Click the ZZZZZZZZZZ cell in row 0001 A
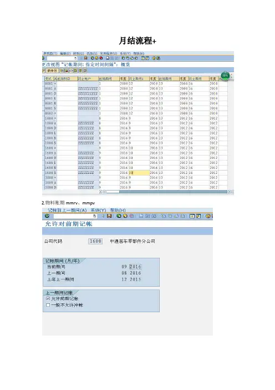 (x=88, y=88)
